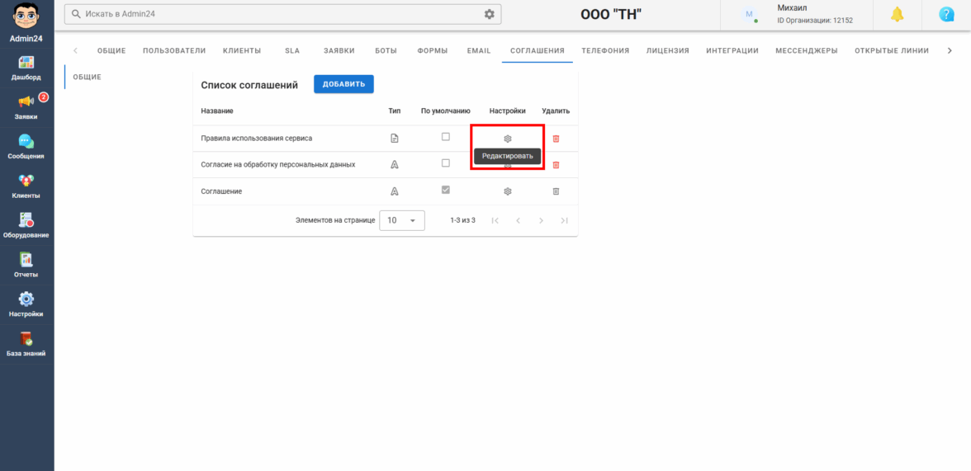Go to previous page of table
Screen dimensions: 971x471
click(518, 220)
